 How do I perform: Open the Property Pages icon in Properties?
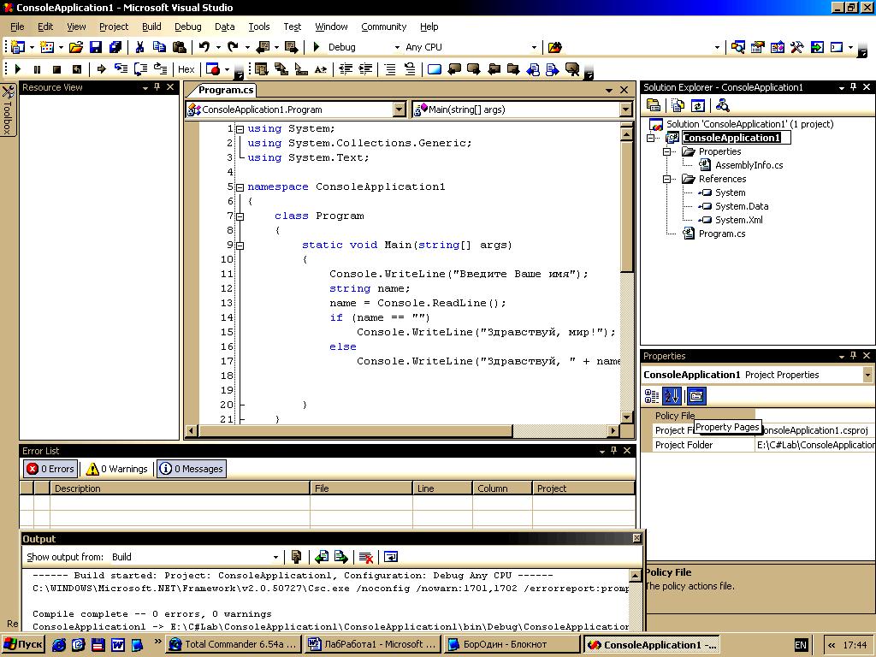pos(695,396)
